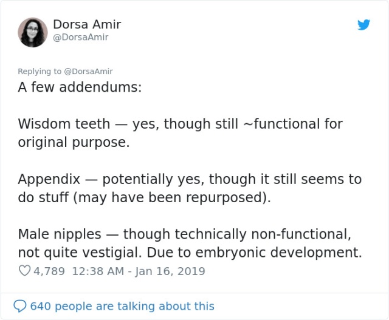Click the Male nipples paragraph text
The height and width of the screenshot is (320, 389).
pos(190,243)
